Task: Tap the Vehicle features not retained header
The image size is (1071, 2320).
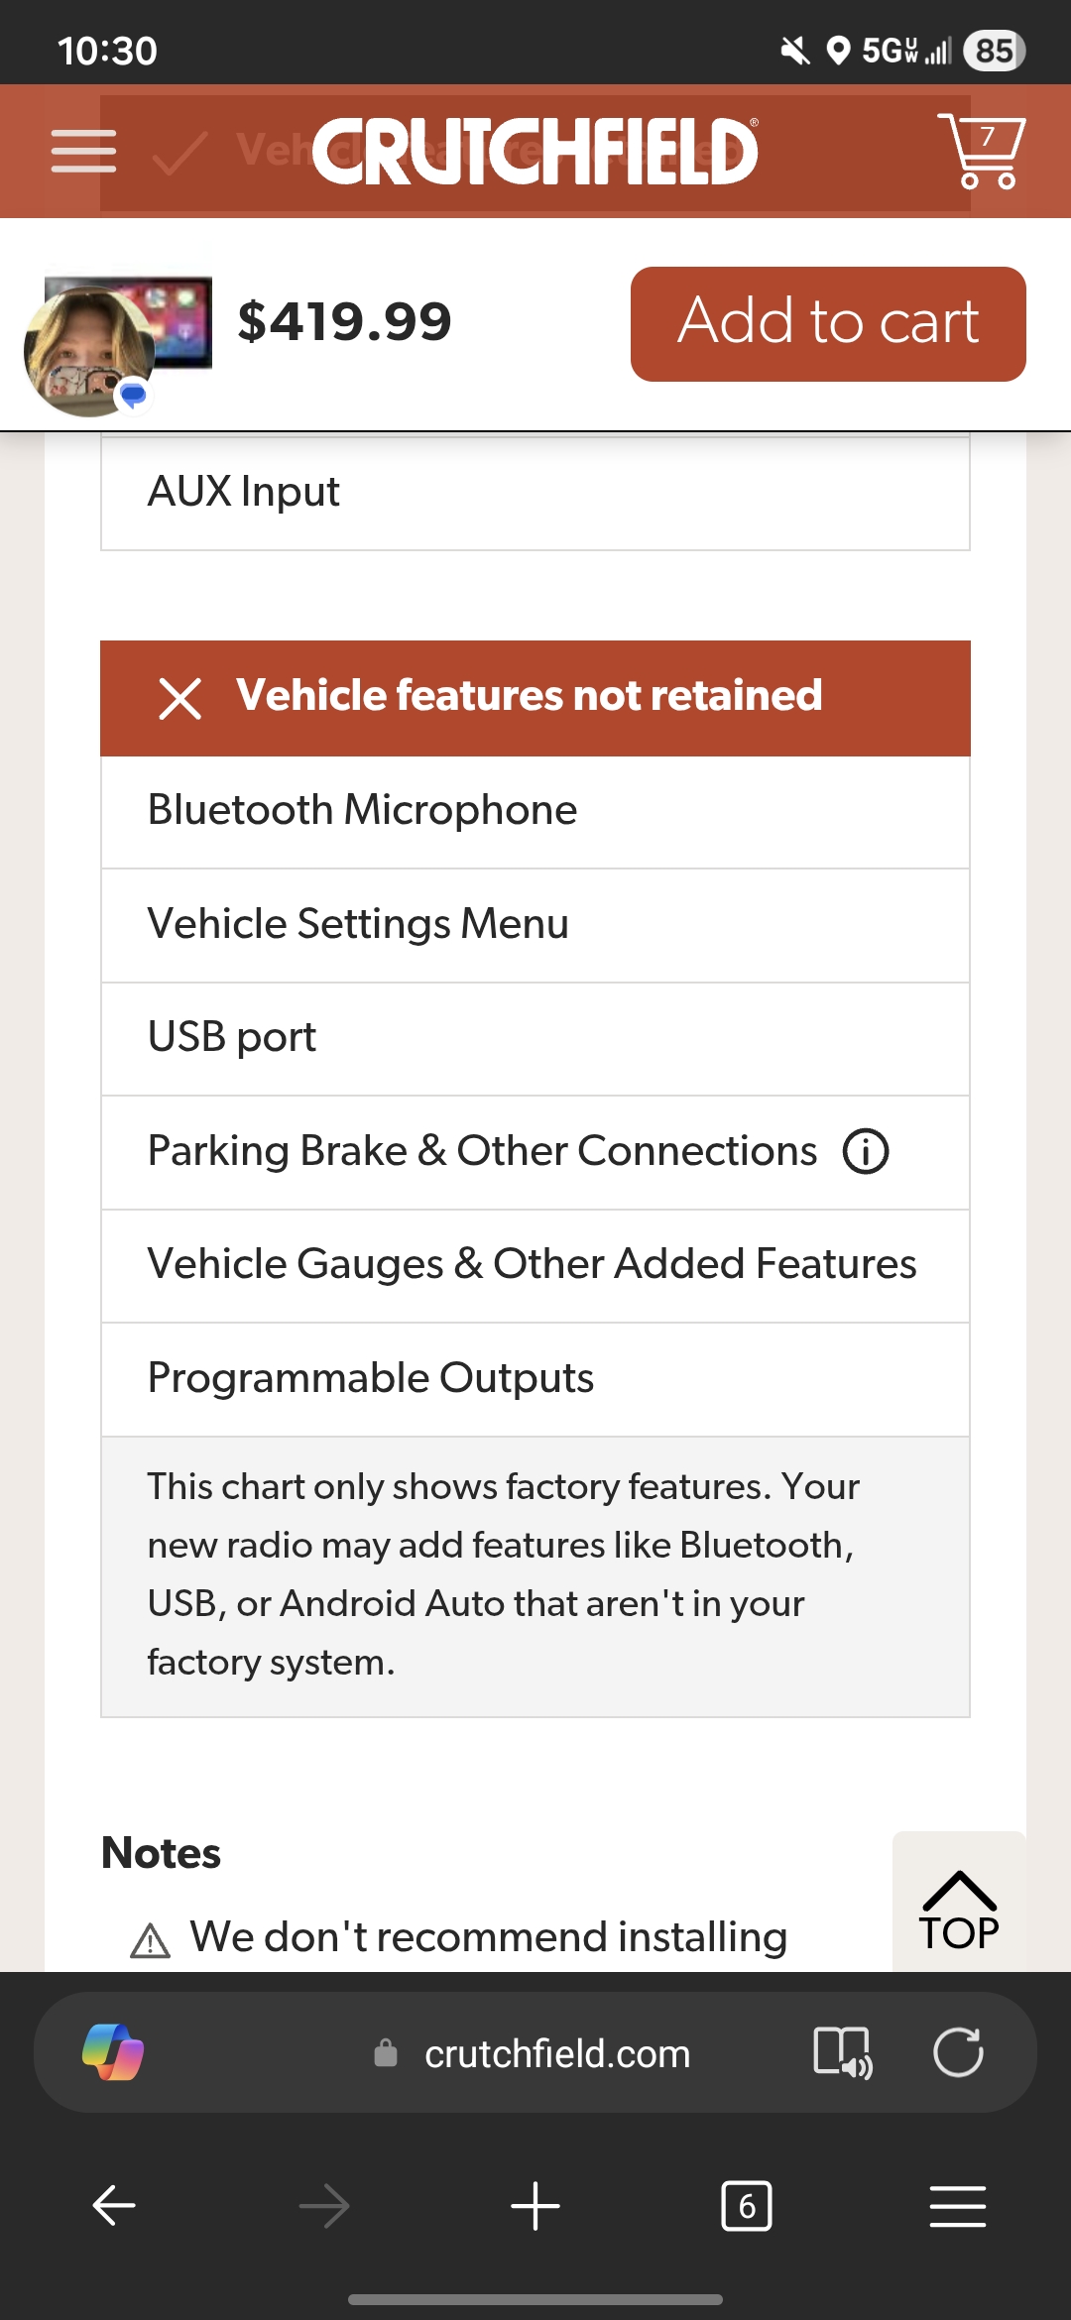Action: [535, 697]
